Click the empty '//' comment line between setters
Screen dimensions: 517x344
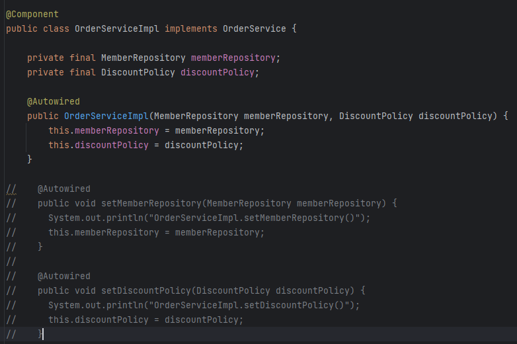pos(11,261)
